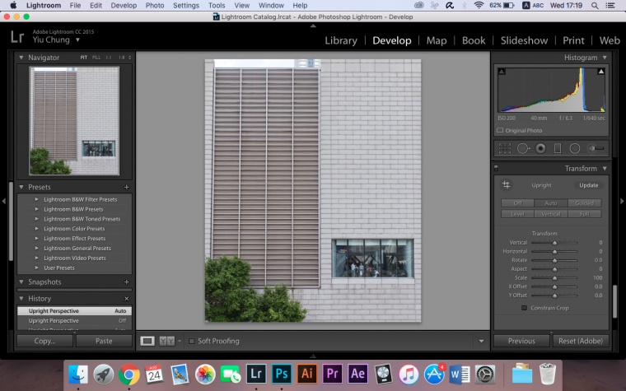Open Microsoft Word from the Dock
Screen dimensions: 626x391
pos(460,375)
